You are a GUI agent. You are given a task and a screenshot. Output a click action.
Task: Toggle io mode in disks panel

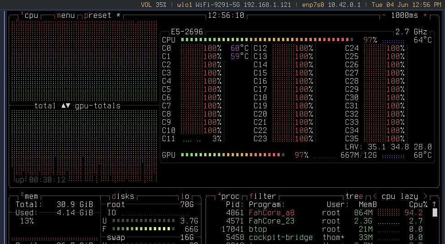pos(185,196)
